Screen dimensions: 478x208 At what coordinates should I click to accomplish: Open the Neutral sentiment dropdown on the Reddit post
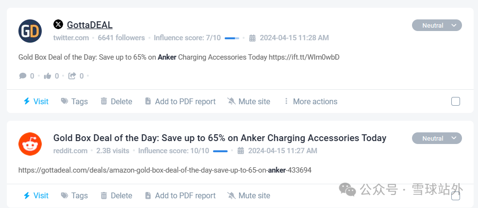[x=437, y=138]
